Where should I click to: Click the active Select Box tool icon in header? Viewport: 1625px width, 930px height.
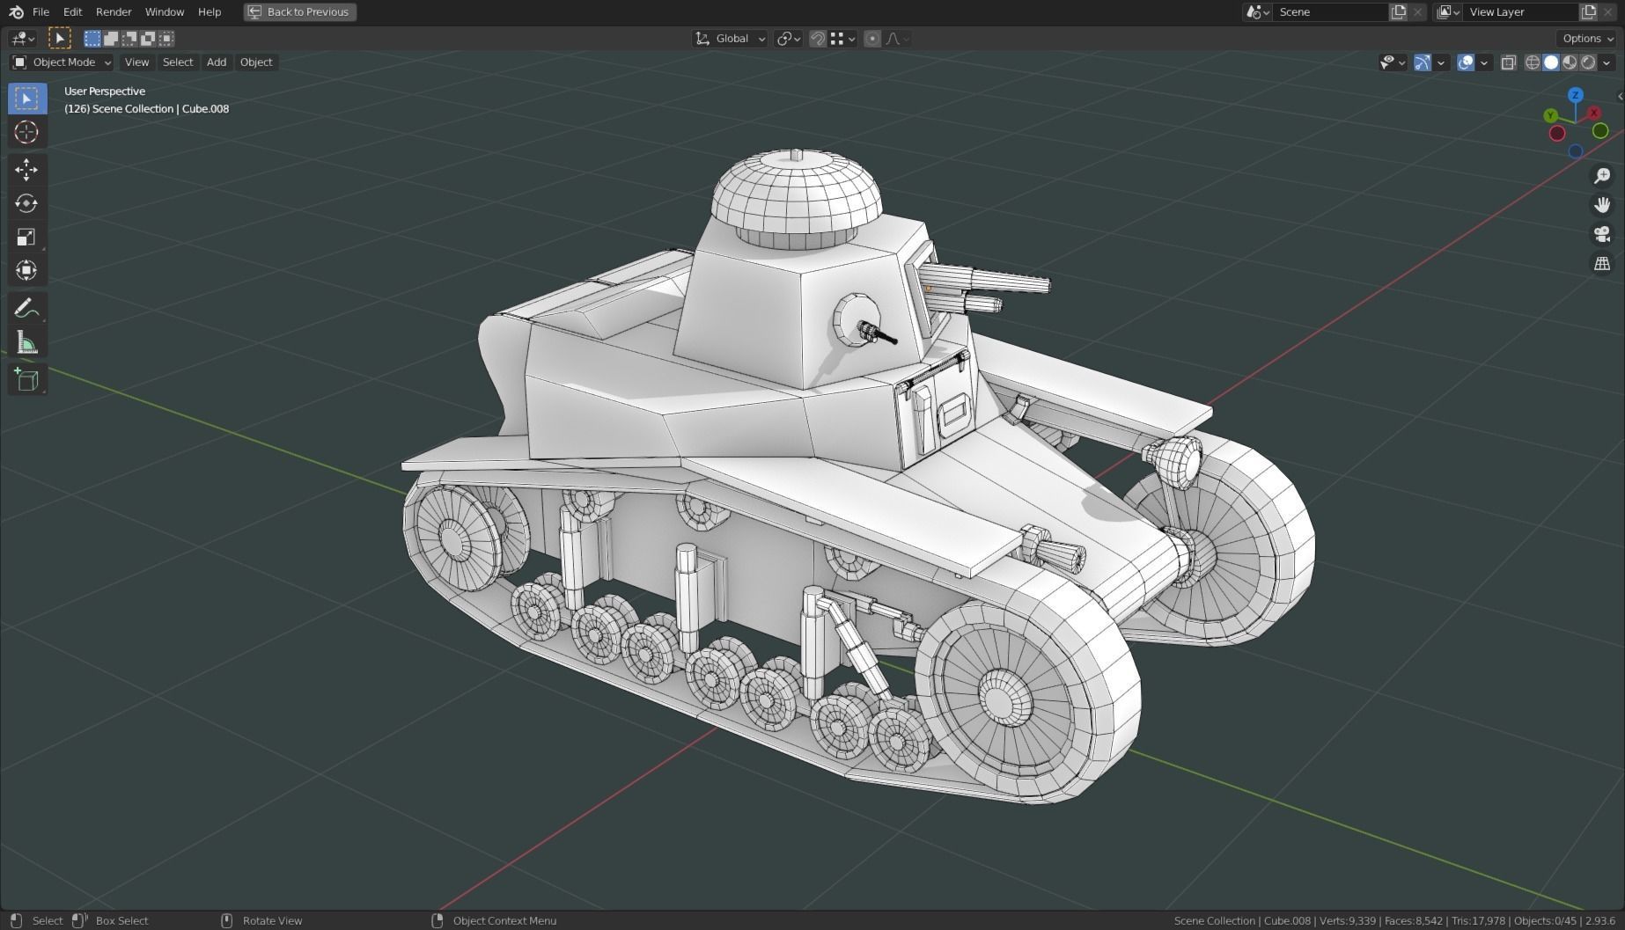coord(59,39)
